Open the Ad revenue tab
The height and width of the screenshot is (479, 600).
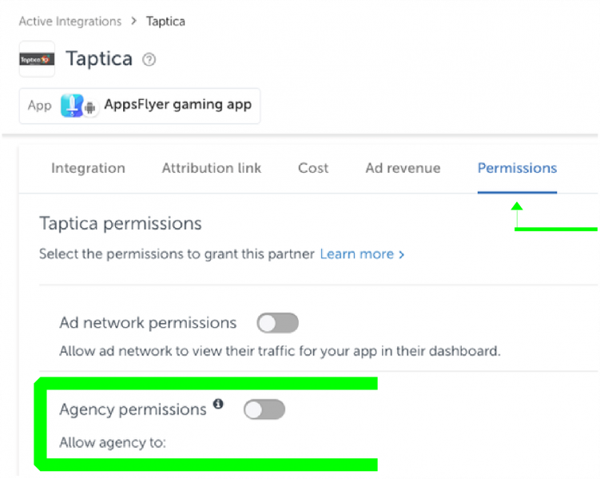coord(403,168)
